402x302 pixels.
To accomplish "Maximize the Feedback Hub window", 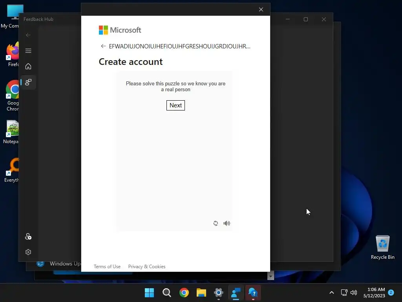I will point(305,19).
